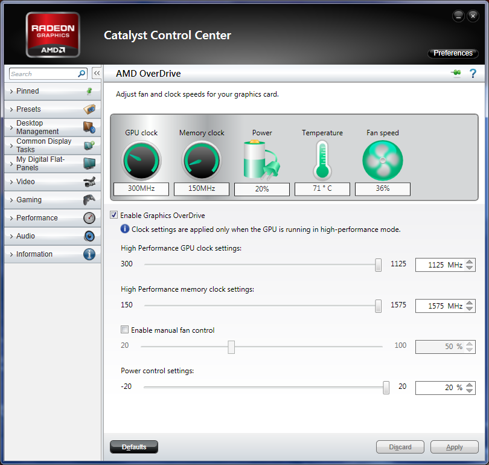Click the Defaults button
The width and height of the screenshot is (489, 465).
coord(134,447)
